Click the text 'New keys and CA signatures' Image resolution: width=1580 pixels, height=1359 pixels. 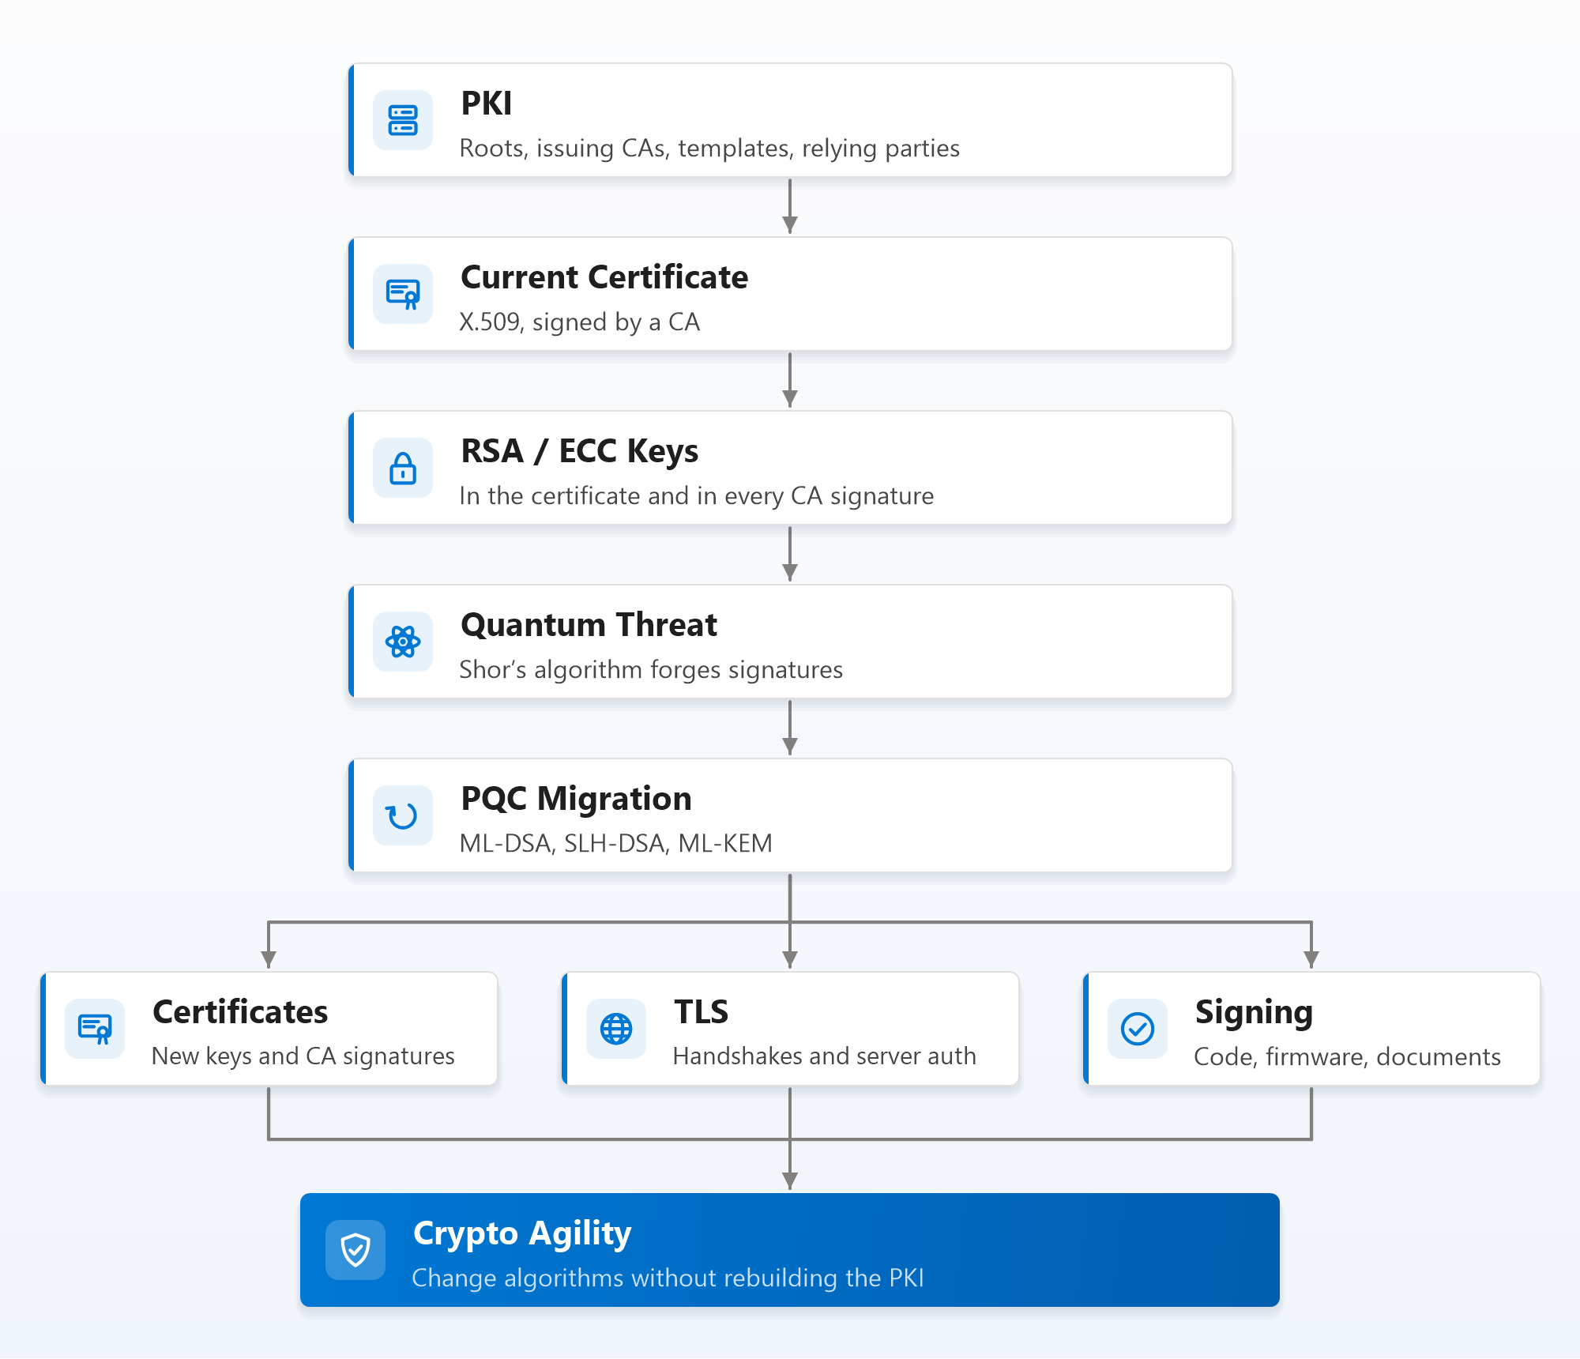(303, 1056)
